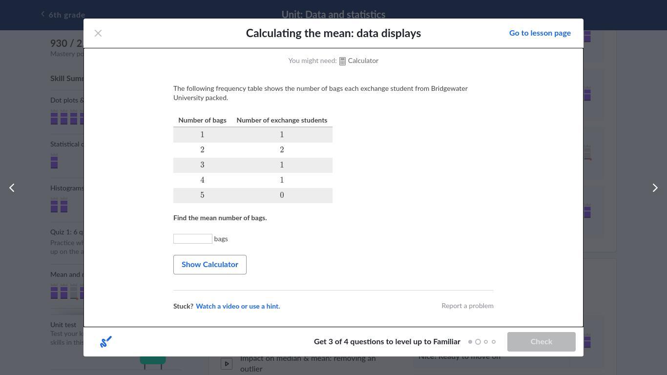Select the first Histograms skill mastery block
The height and width of the screenshot is (375, 667).
pos(54,205)
